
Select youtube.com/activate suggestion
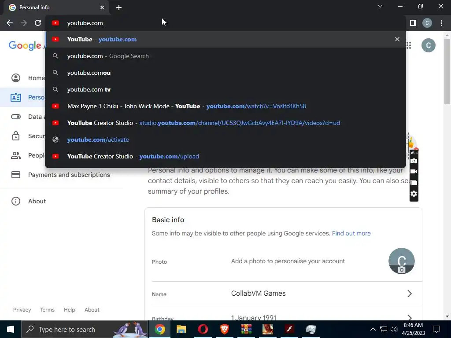tap(225, 140)
